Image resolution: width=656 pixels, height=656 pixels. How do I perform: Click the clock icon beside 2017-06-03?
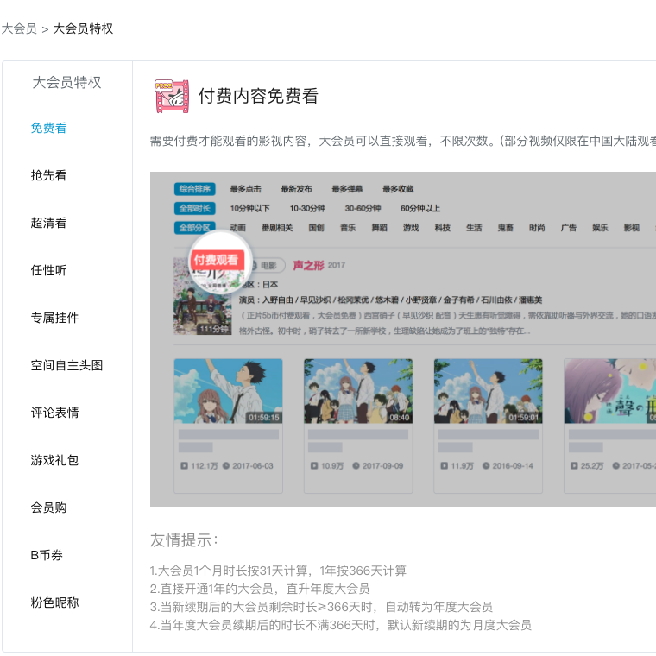[226, 465]
